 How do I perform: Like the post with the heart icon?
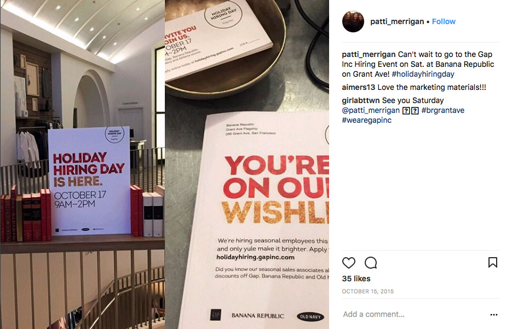348,263
